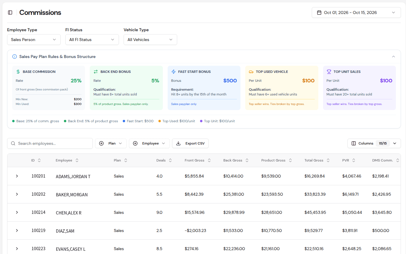Image resolution: width=406 pixels, height=254 pixels.
Task: Click the arrows icon on Back End Bonus card
Action: [96, 72]
